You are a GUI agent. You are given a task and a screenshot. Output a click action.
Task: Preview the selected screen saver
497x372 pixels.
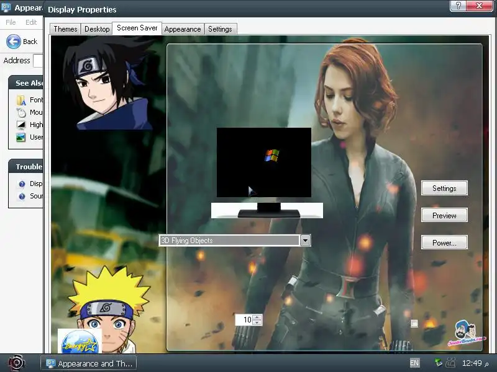(444, 215)
